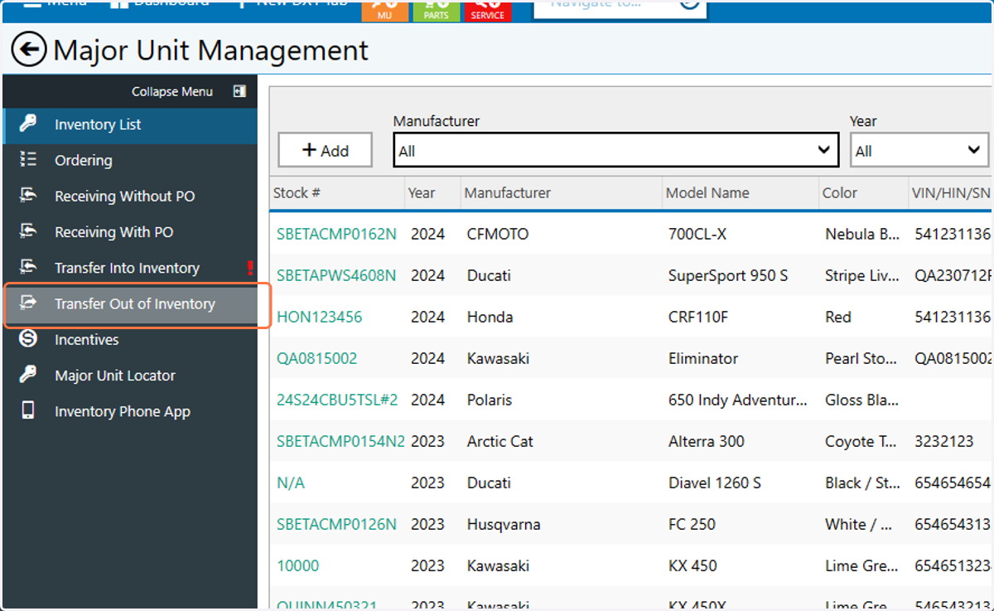994x611 pixels.
Task: Click the icon next to Receiving Without PO
Action: coord(28,196)
